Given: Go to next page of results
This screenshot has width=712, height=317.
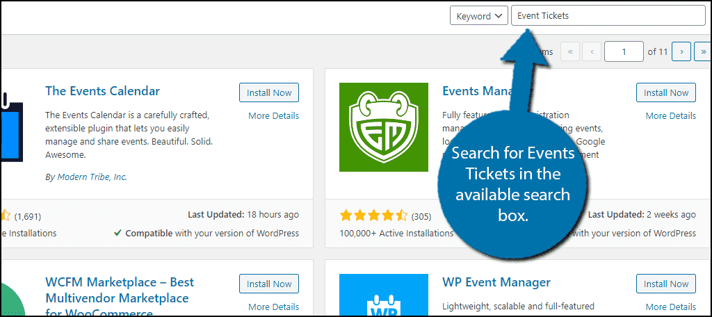Looking at the screenshot, I should 681,51.
